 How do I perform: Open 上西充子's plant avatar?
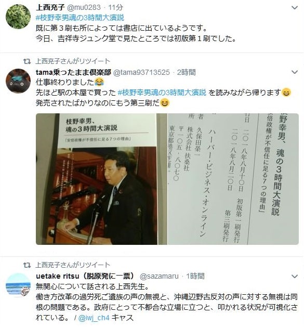(x=18, y=16)
